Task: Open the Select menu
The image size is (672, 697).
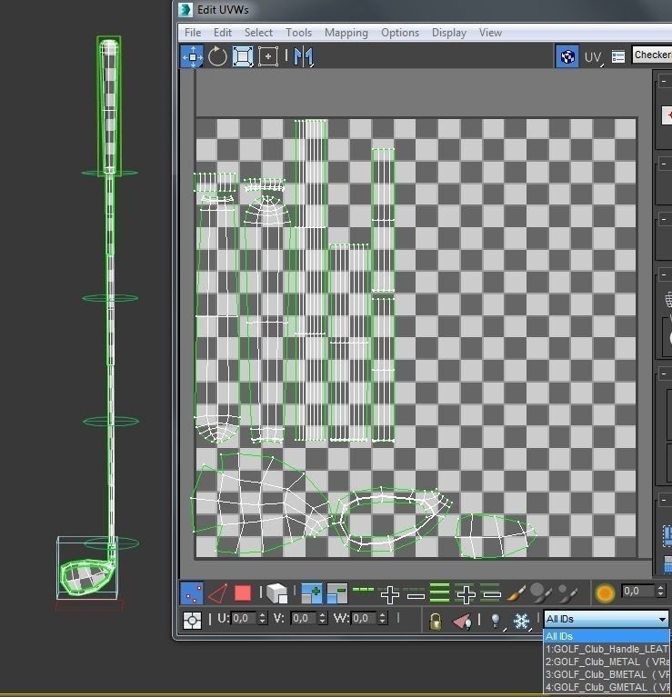Action: coord(258,33)
